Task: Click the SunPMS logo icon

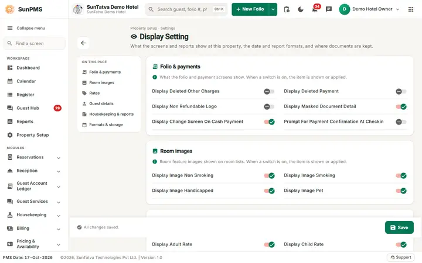Action: click(x=10, y=9)
